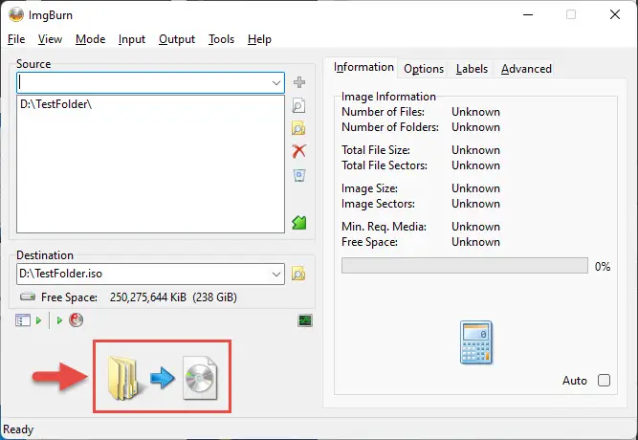Screen dimensions: 638x440
Task: Click the Total File Size label
Action: 376,150
